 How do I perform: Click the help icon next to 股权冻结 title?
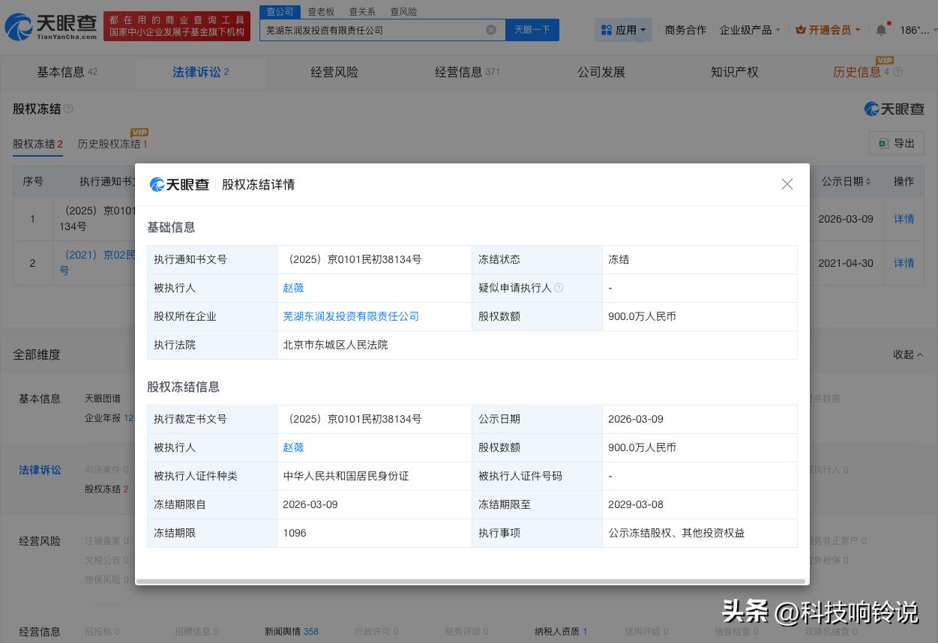click(67, 109)
